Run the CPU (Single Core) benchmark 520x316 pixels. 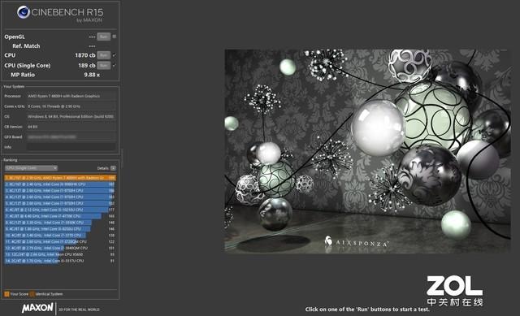tap(104, 65)
